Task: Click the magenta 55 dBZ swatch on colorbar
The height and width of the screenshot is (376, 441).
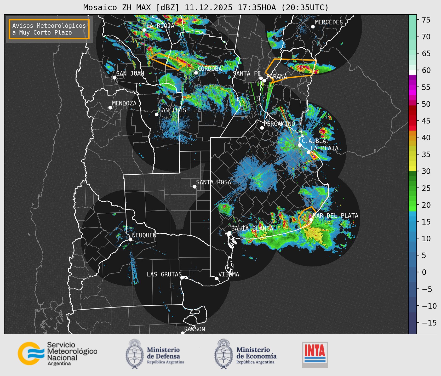Action: tap(413, 87)
